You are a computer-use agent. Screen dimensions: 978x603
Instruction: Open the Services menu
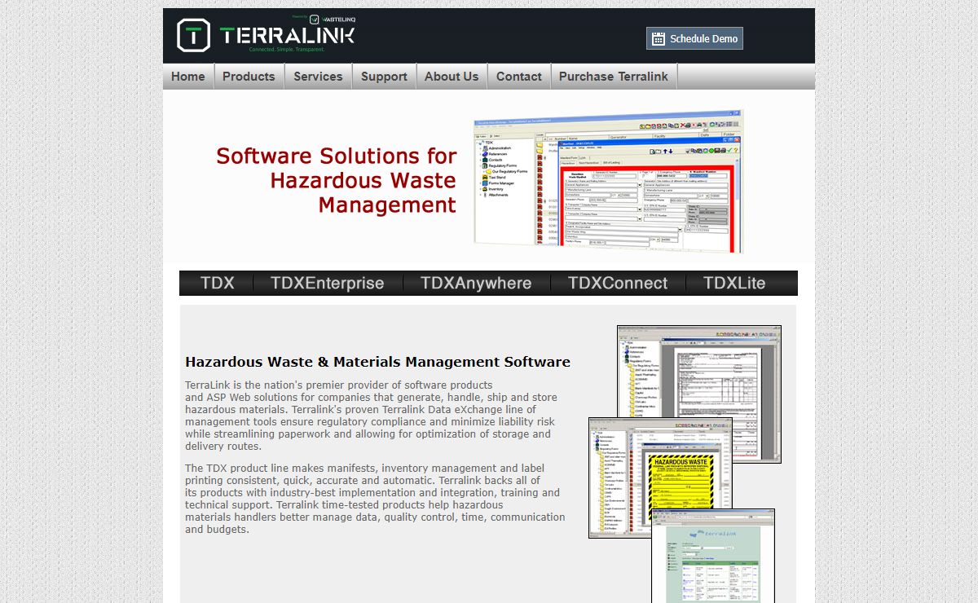(x=318, y=77)
